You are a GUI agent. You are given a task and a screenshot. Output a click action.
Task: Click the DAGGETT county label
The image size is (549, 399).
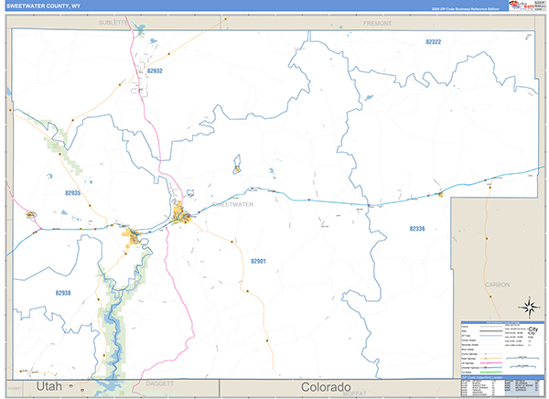[159, 383]
